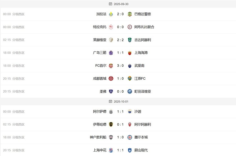This screenshot has height=156, width=236.
Task: View the FC首尔 3 : 0 match score
Action: (x=120, y=66)
